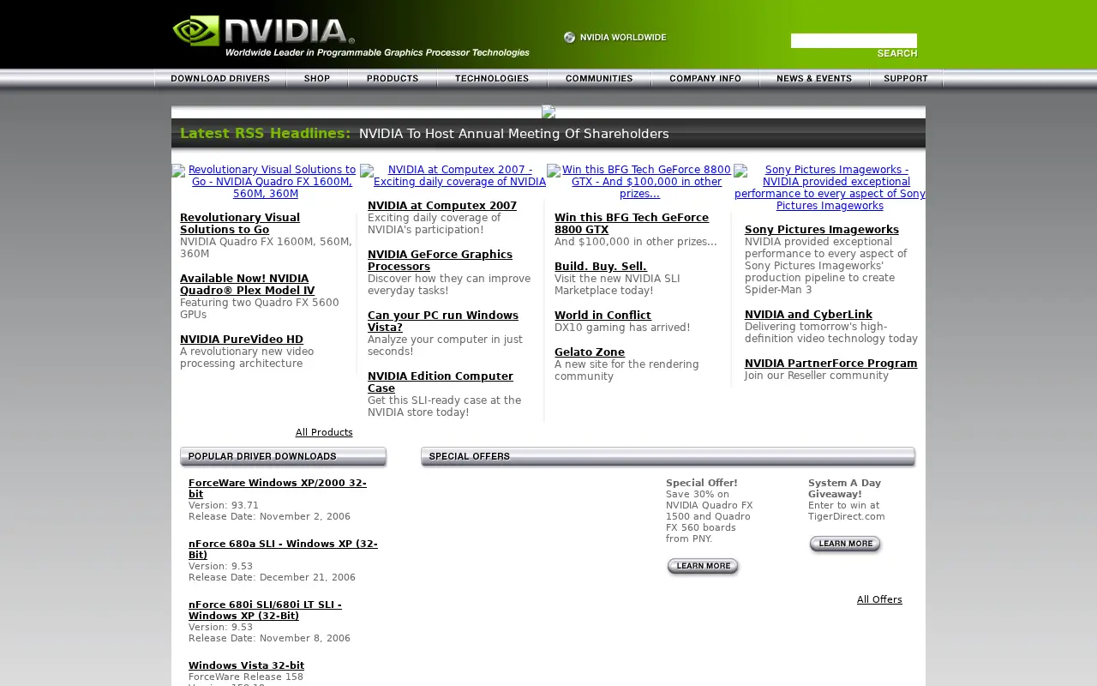This screenshot has width=1097, height=686.
Task: Visit NVIDIA GeForce Graphics Processors link
Action: click(440, 261)
